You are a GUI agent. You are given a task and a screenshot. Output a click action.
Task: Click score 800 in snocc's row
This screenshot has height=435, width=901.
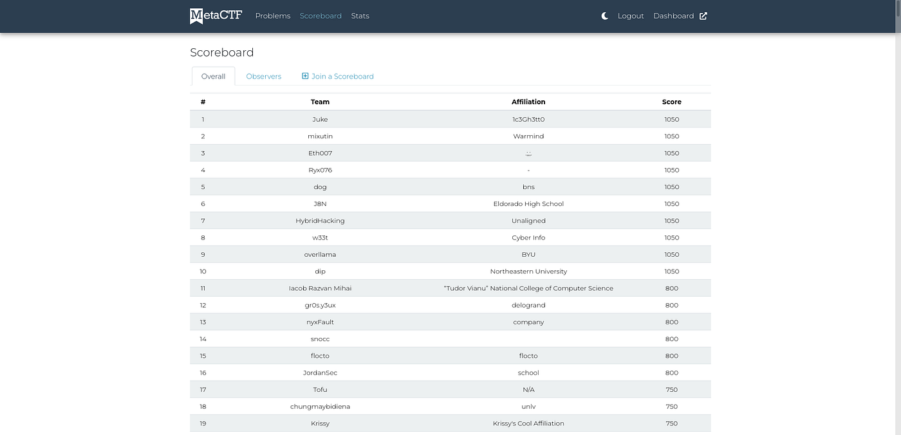click(672, 339)
